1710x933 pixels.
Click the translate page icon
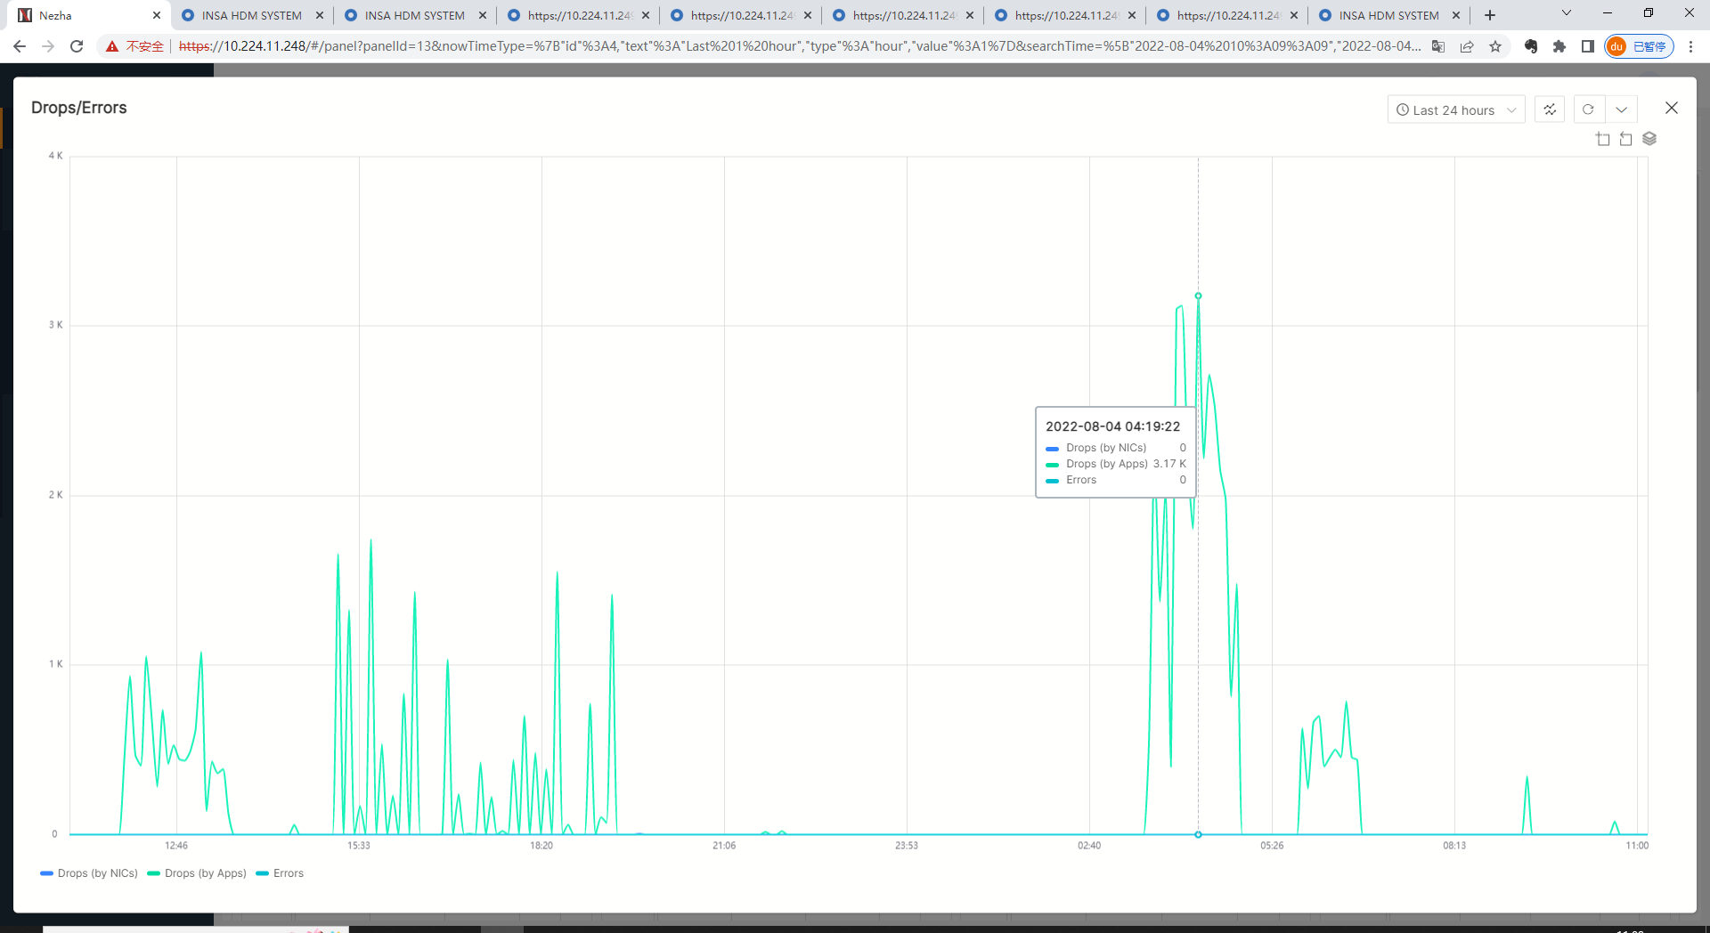[1438, 46]
